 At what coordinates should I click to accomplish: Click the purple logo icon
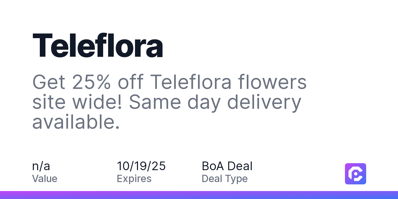pyautogui.click(x=356, y=174)
